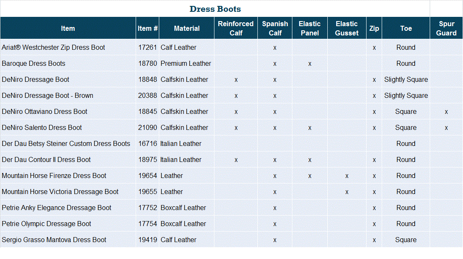Viewport: 463px width, 259px height.
Task: Click Square toe in DeNiro Ottaviano row
Action: click(406, 111)
